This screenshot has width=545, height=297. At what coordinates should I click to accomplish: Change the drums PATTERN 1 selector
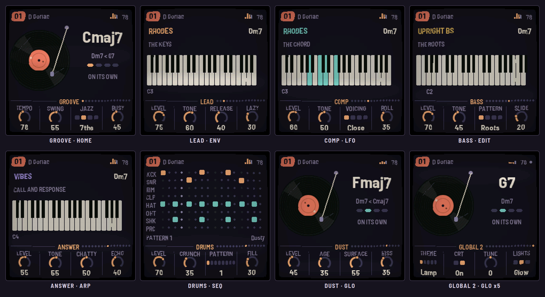(221, 263)
